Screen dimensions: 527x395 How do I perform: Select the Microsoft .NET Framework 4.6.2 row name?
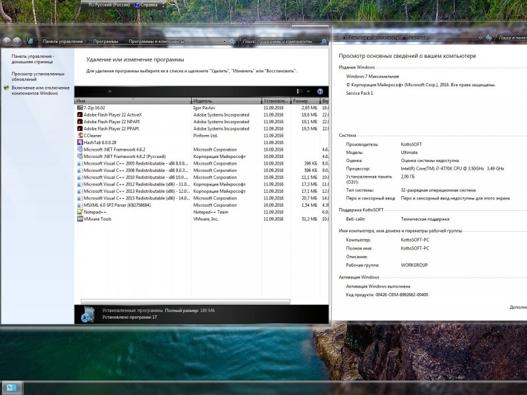point(115,149)
